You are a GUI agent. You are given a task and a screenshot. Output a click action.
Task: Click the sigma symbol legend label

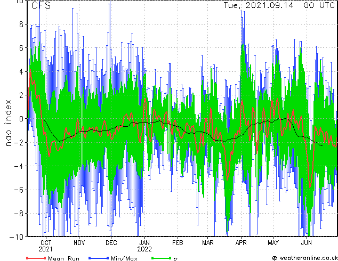pyautogui.click(x=175, y=259)
